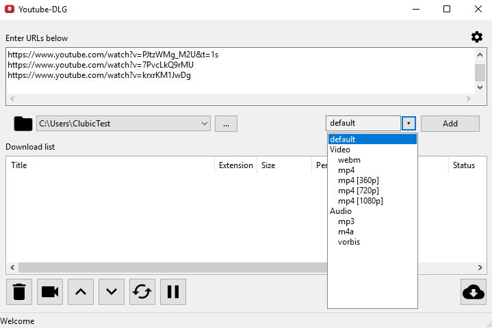The width and height of the screenshot is (492, 328).
Task: Play the video via camera icon
Action: click(50, 292)
